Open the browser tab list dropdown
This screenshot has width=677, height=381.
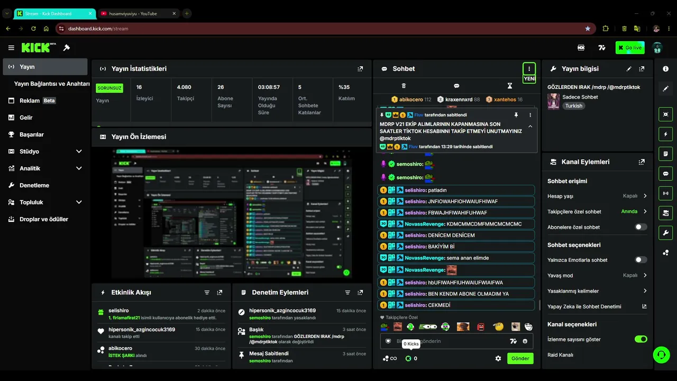7,13
